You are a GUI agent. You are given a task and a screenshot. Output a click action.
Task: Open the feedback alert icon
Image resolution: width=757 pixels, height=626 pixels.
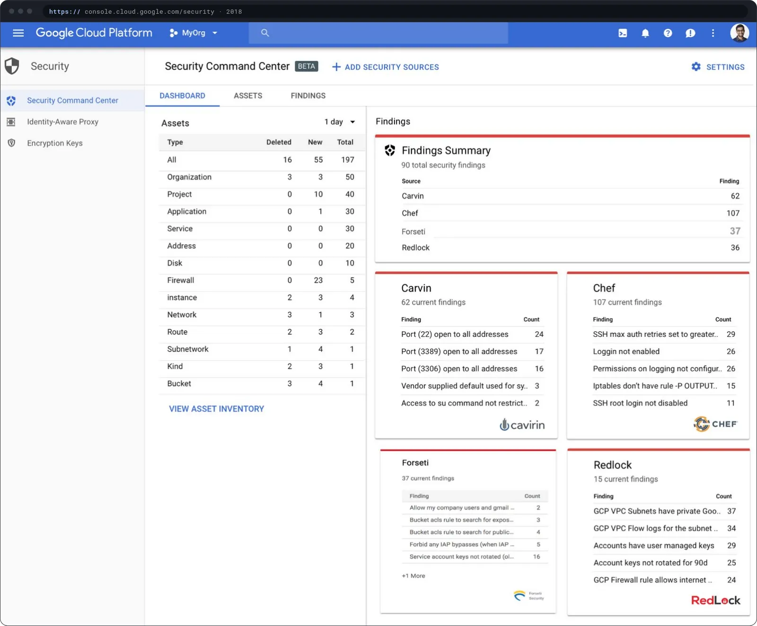pyautogui.click(x=690, y=33)
